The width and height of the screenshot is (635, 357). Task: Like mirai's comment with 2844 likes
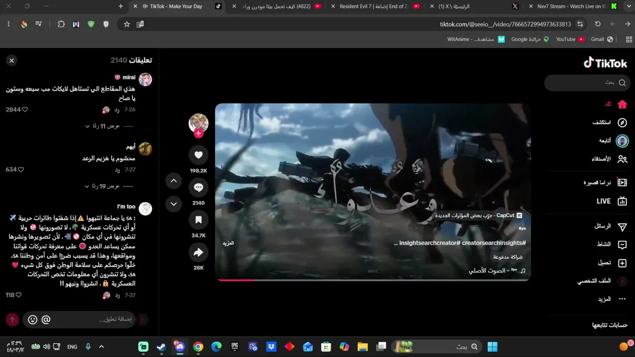(x=25, y=110)
